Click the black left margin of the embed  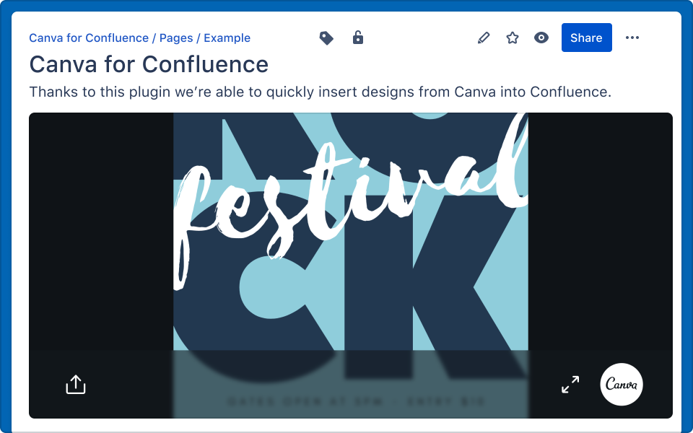coord(101,231)
